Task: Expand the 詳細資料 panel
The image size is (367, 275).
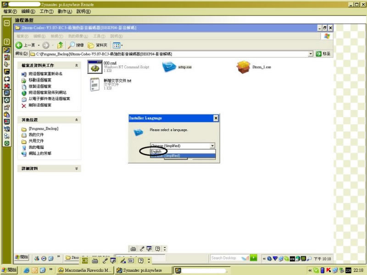Action: coord(77,168)
